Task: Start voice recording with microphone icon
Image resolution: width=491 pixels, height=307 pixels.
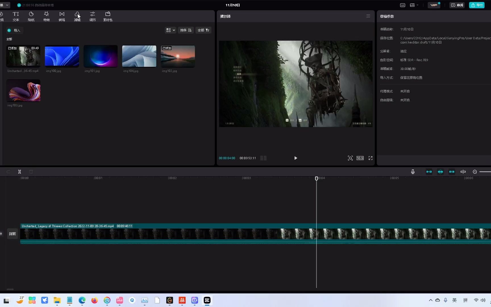Action: pos(413,172)
